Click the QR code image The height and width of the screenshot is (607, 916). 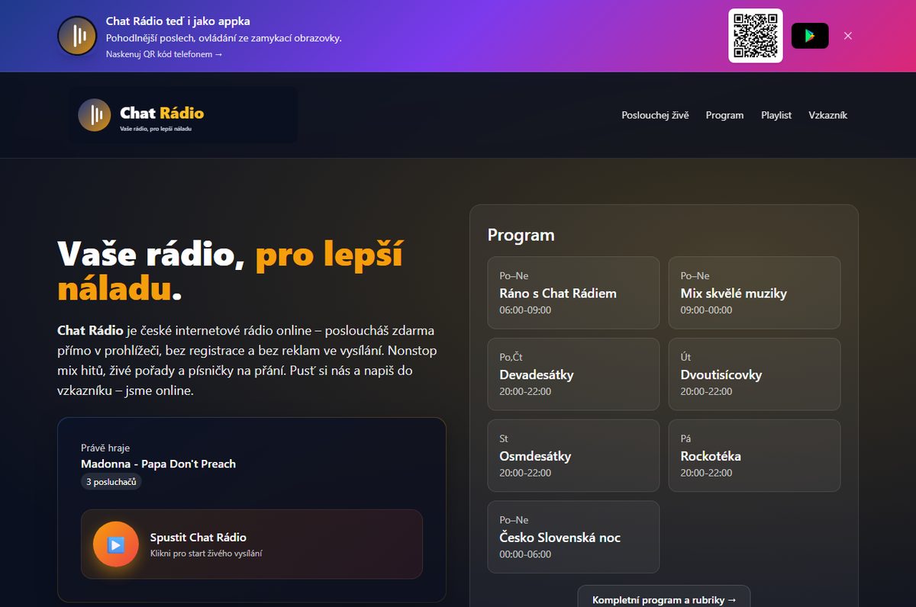pyautogui.click(x=756, y=36)
